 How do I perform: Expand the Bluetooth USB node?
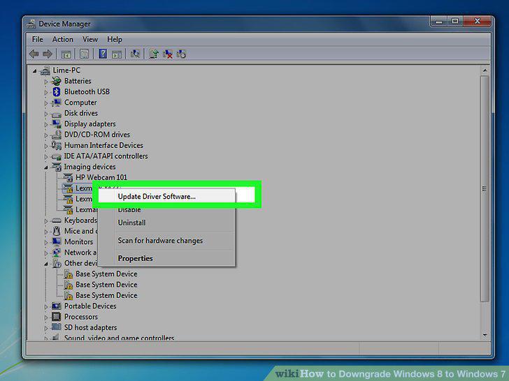point(45,92)
